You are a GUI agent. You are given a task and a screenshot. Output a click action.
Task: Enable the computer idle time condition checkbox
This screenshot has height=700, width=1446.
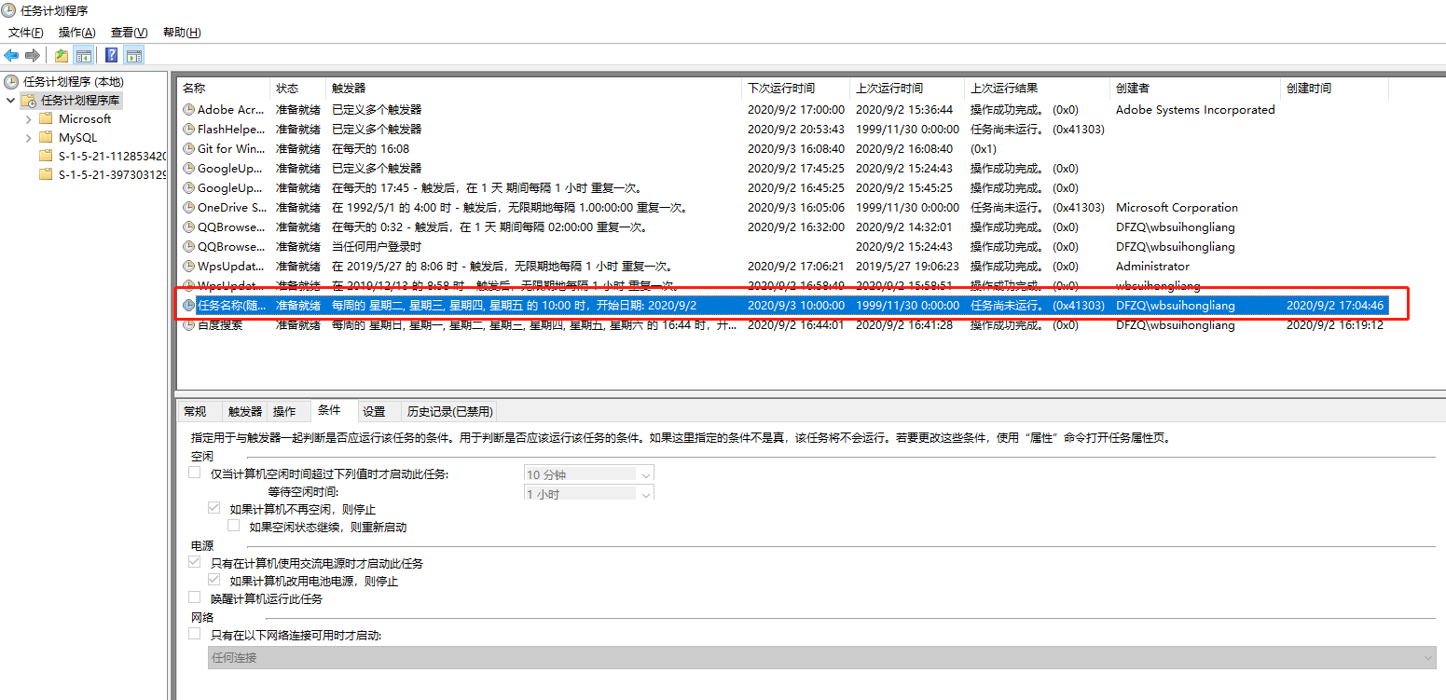[195, 473]
